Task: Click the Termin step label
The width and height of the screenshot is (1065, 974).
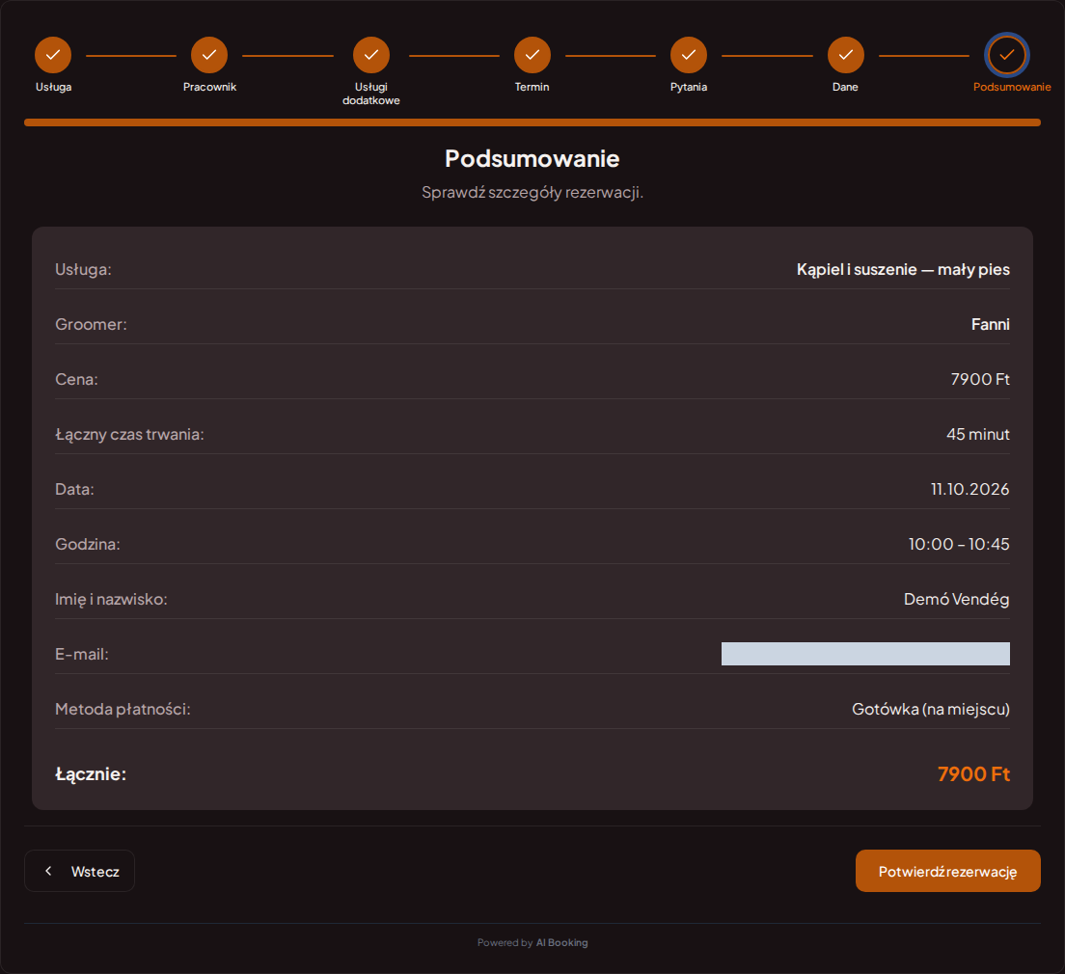Action: point(532,87)
